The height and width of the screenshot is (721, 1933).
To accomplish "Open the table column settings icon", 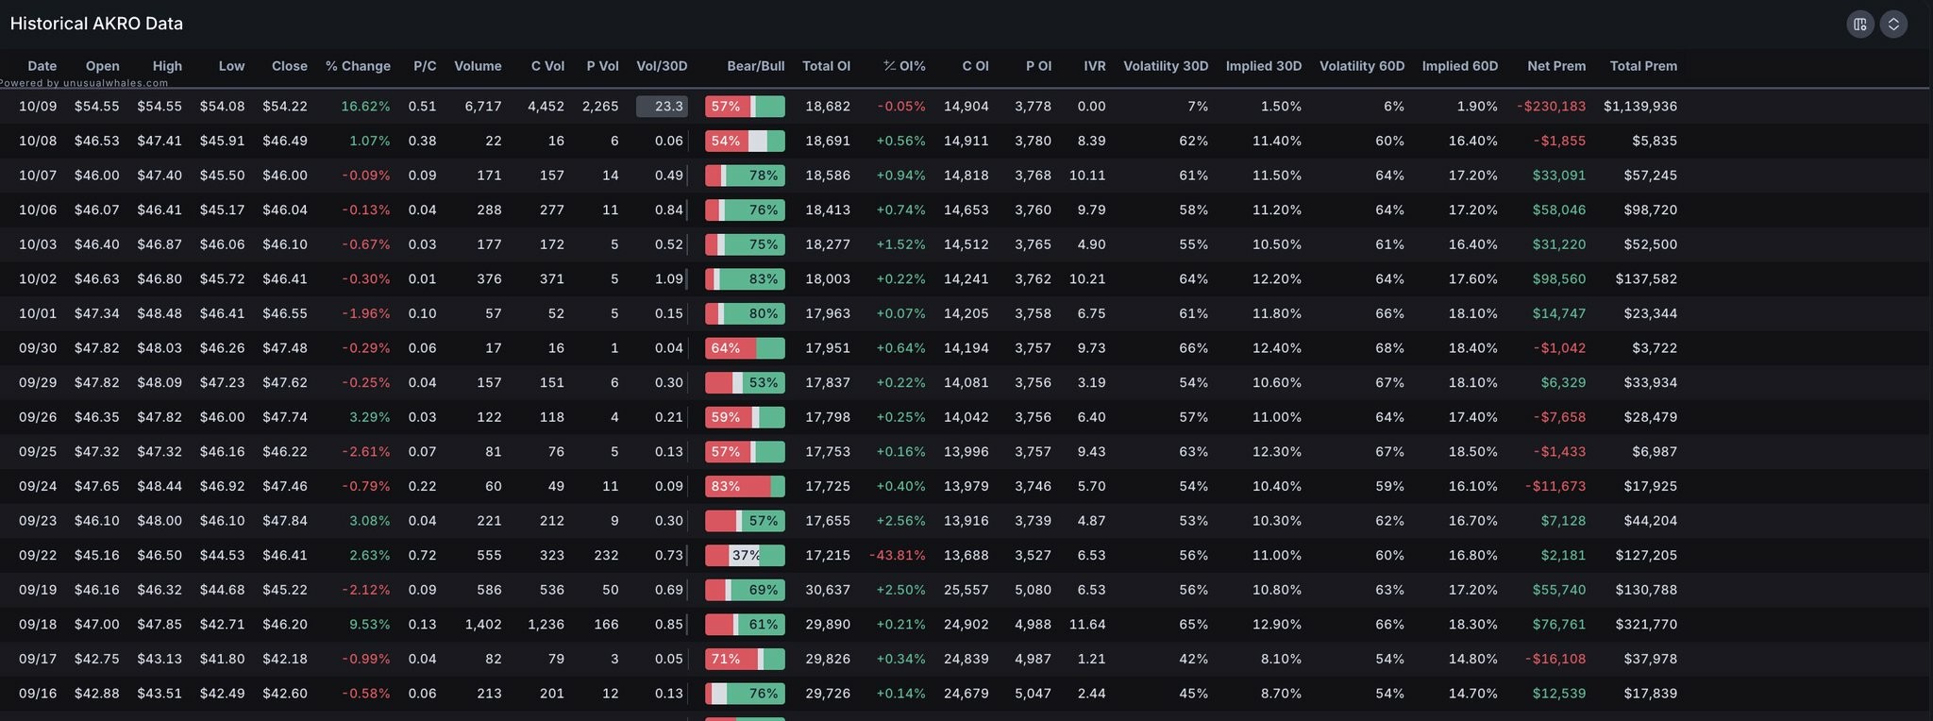I will pyautogui.click(x=1859, y=25).
